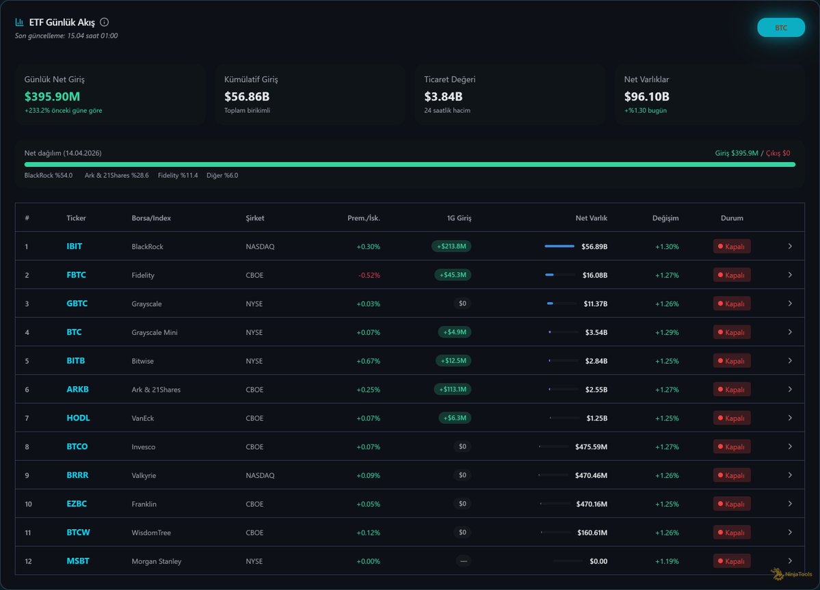This screenshot has width=820, height=590.
Task: Click the HODL ticker link
Action: click(x=78, y=418)
